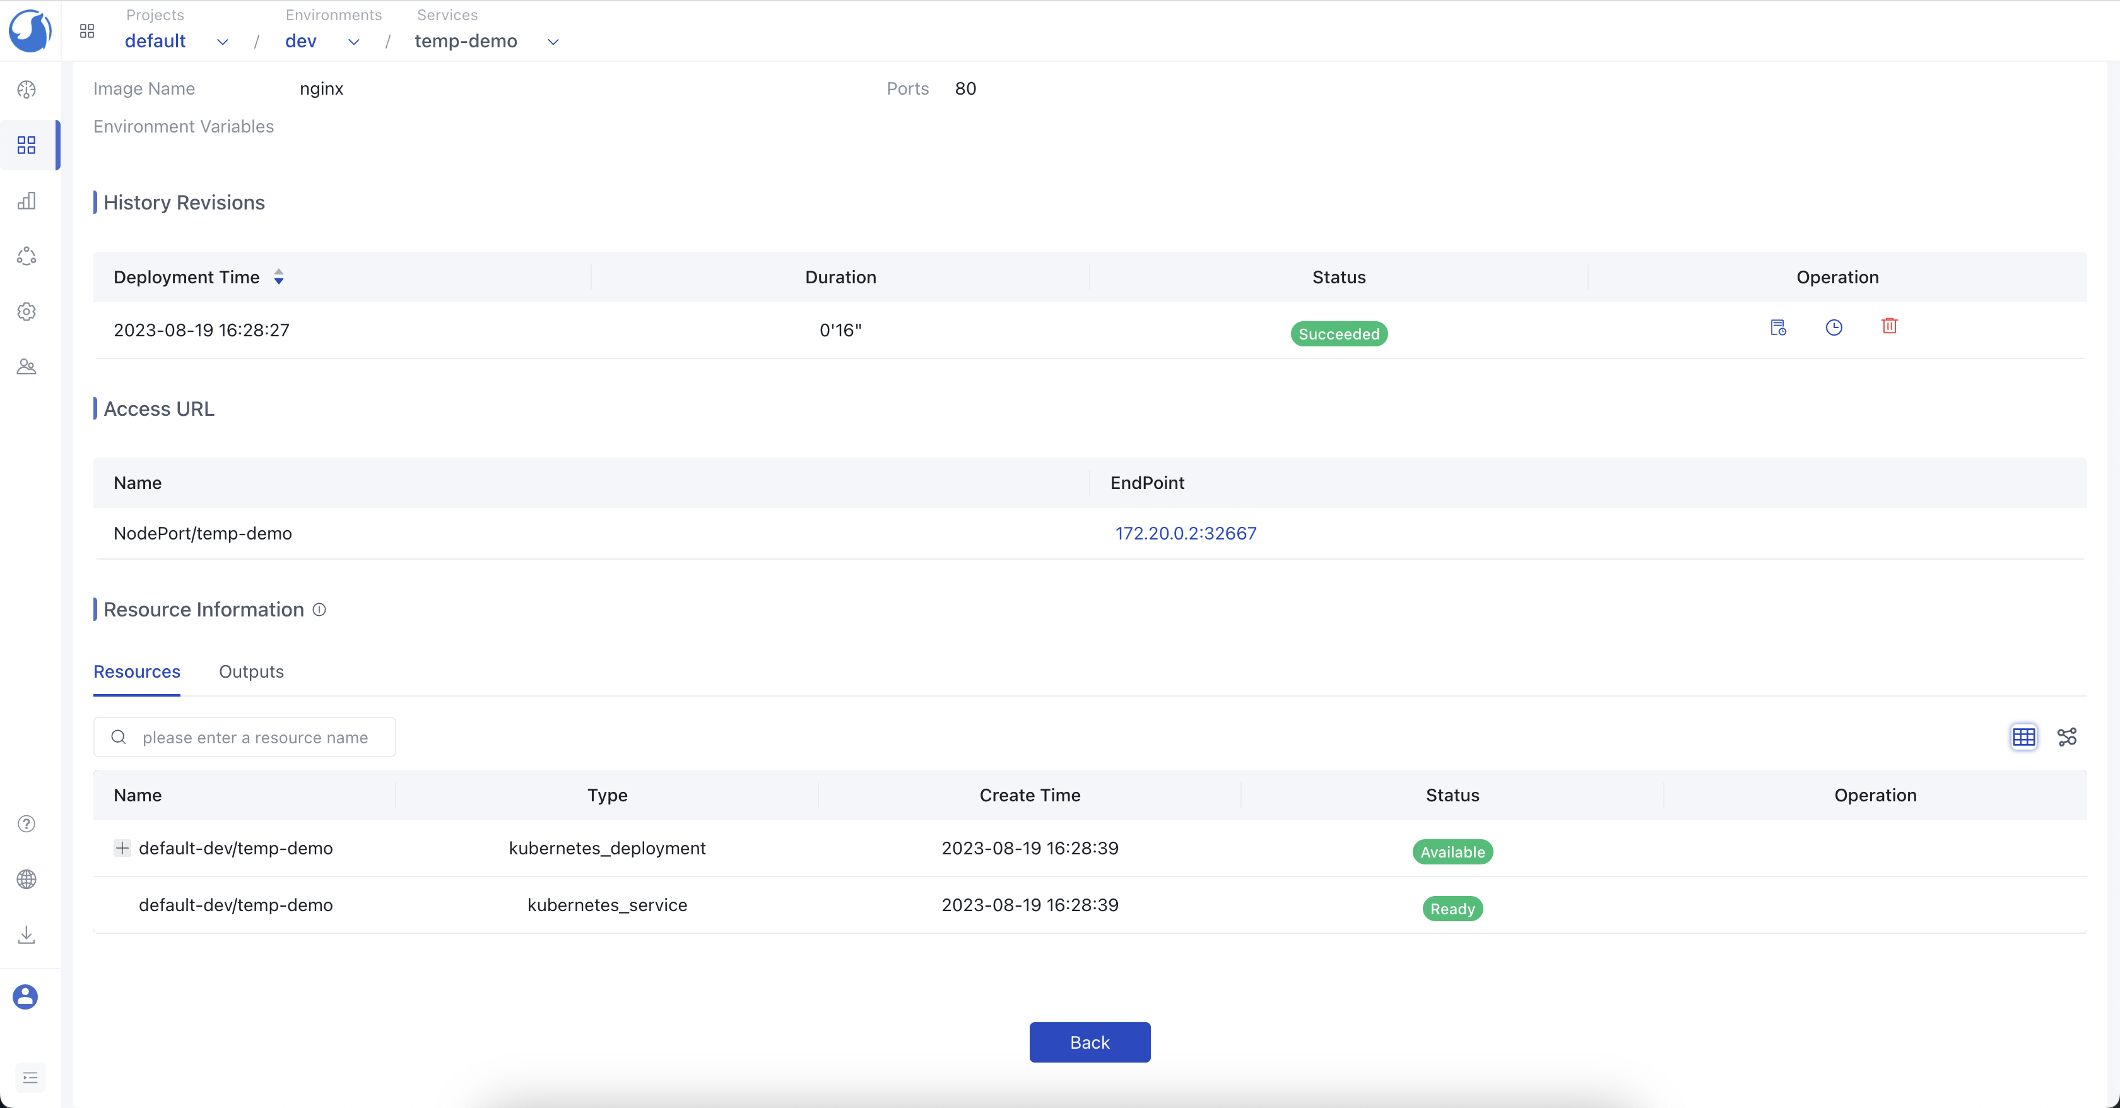Open the bar chart analytics sidebar icon

click(26, 201)
